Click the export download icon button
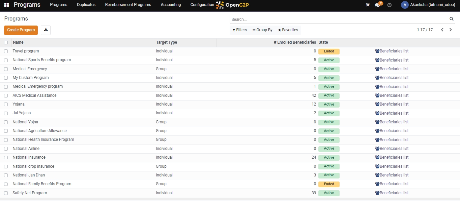460x201 pixels. tap(46, 30)
